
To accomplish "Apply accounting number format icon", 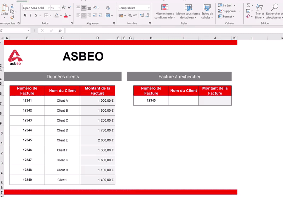I will tap(121, 16).
